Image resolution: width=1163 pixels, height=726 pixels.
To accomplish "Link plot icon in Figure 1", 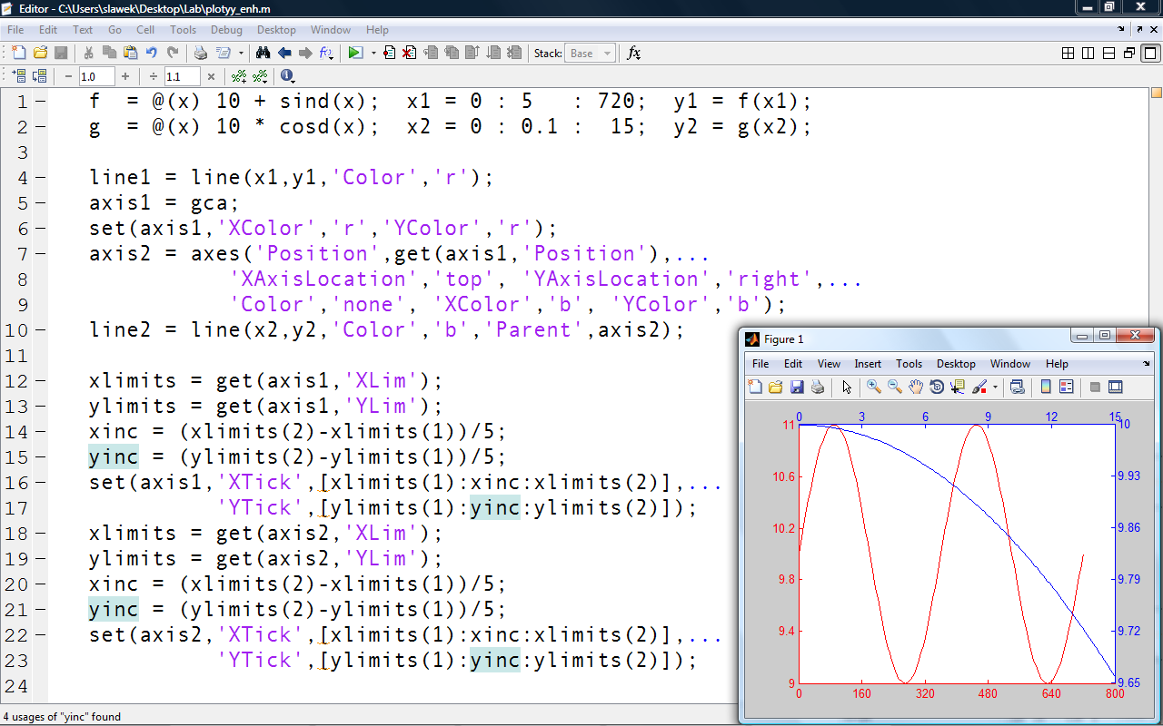I will coord(1018,387).
